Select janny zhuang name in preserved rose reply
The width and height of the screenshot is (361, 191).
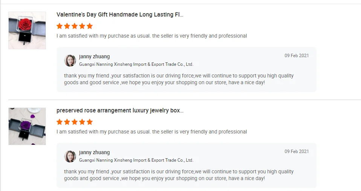point(95,152)
